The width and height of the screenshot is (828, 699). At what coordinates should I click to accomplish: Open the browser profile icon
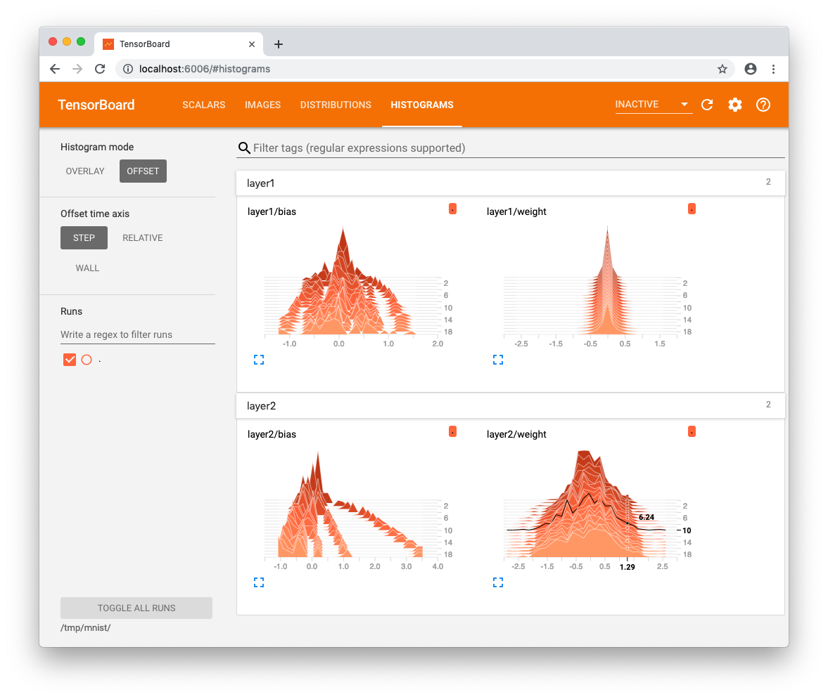[x=751, y=69]
